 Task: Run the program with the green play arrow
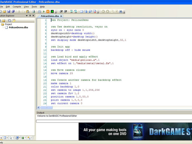tap(44, 11)
